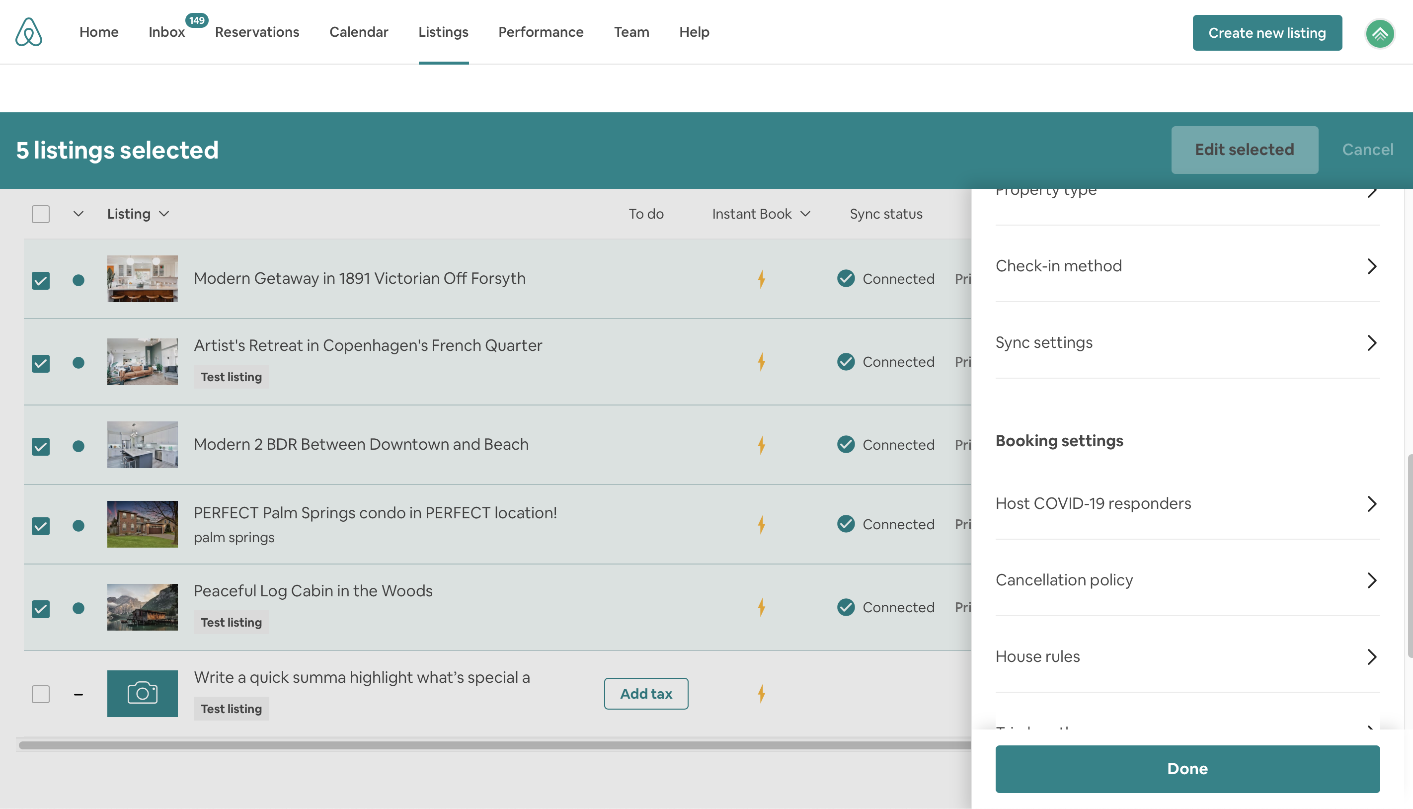
Task: Click the Airbnb logo icon
Action: 29,32
